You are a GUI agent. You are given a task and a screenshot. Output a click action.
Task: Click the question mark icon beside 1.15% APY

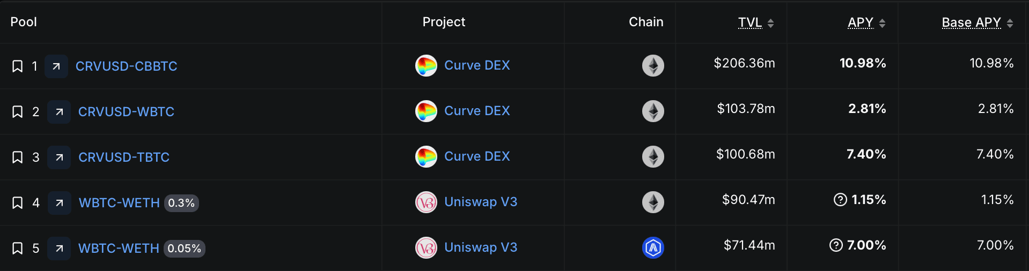coord(840,200)
